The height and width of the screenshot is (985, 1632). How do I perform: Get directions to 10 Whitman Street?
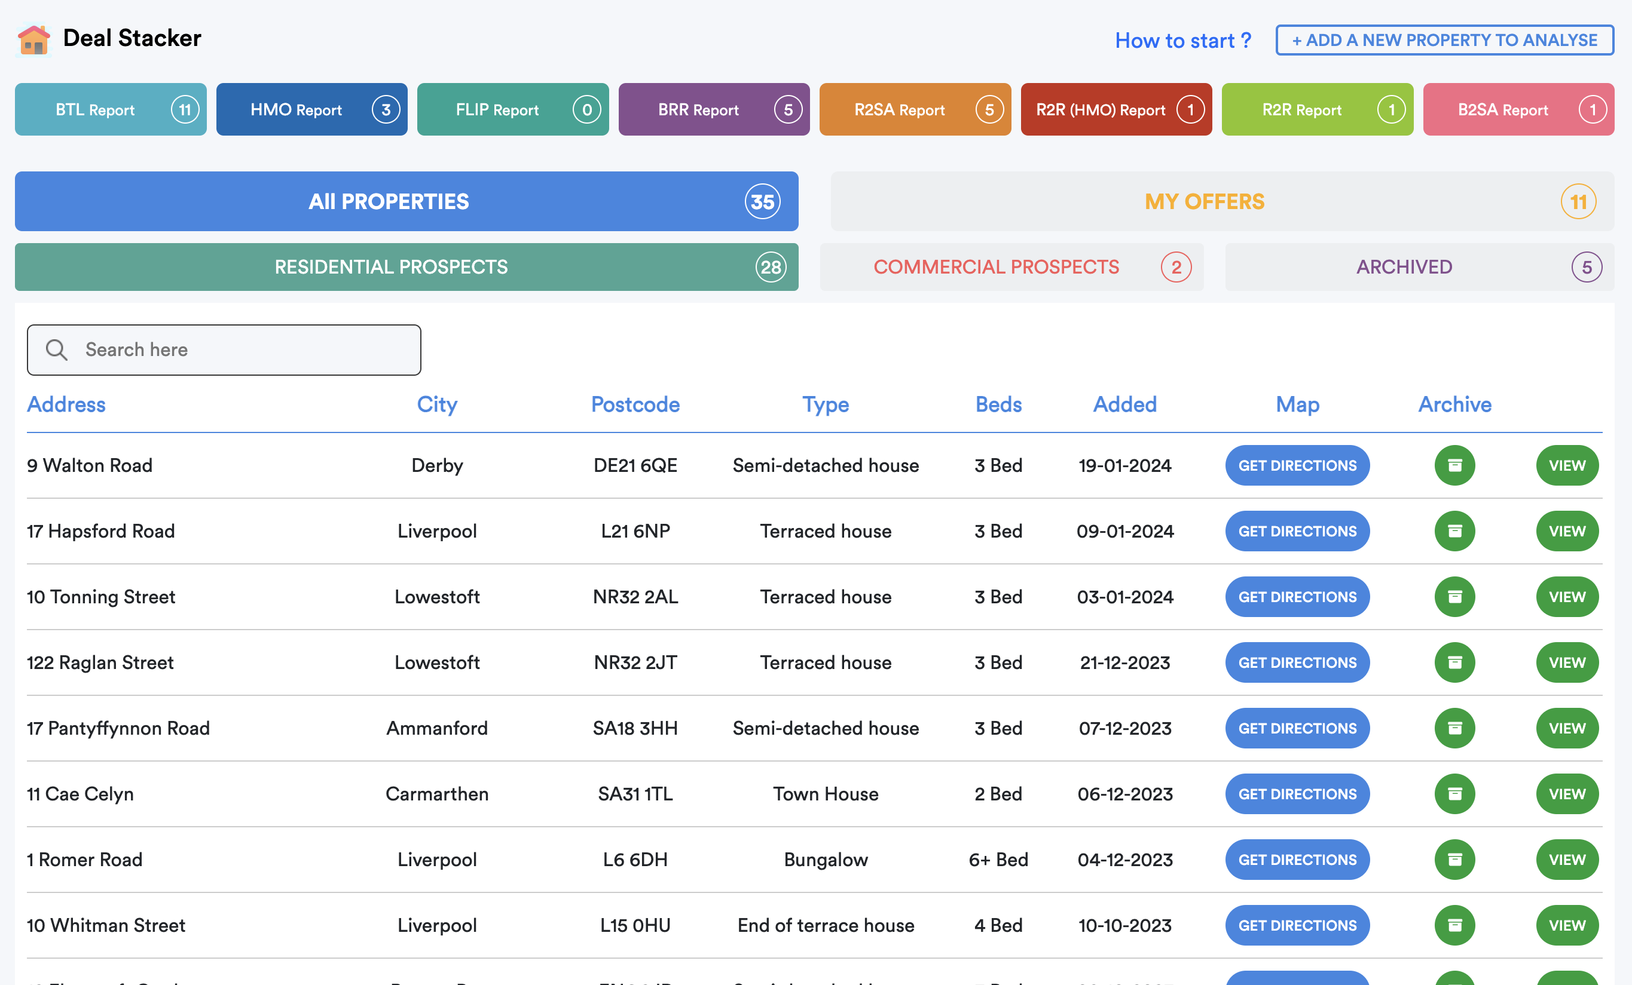click(x=1297, y=925)
